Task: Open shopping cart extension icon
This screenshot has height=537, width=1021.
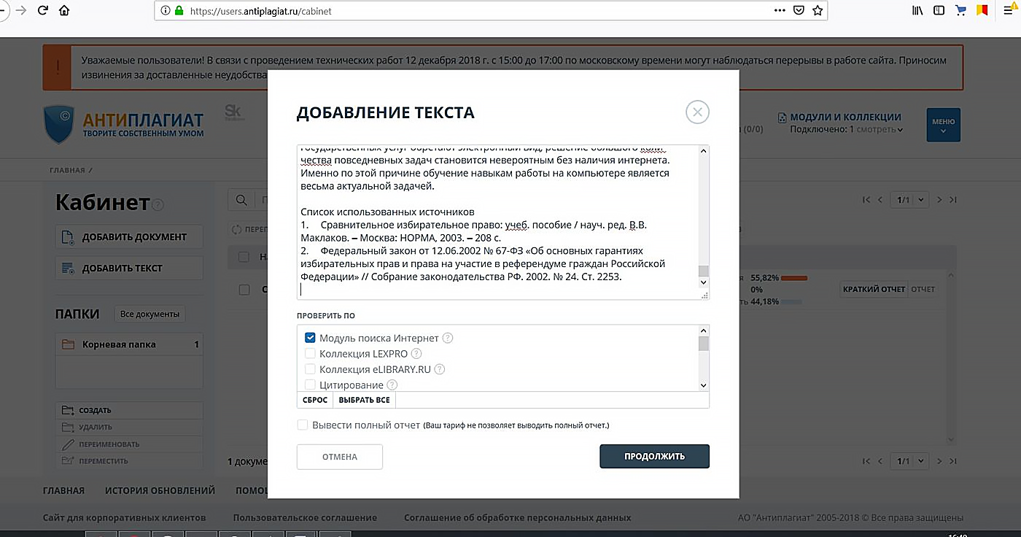Action: coord(960,11)
